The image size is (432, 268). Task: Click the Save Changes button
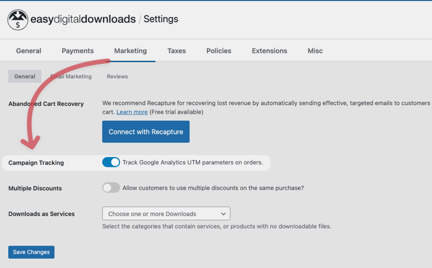(32, 252)
